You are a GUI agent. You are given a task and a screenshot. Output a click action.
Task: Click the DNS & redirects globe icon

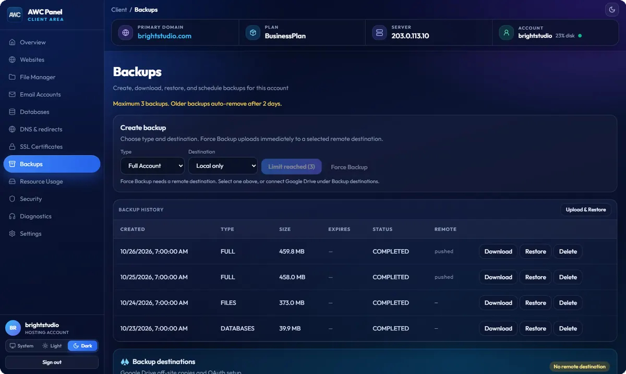[x=13, y=129]
